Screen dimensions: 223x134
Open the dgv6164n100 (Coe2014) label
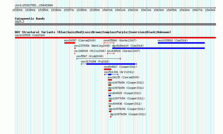[x=128, y=46]
